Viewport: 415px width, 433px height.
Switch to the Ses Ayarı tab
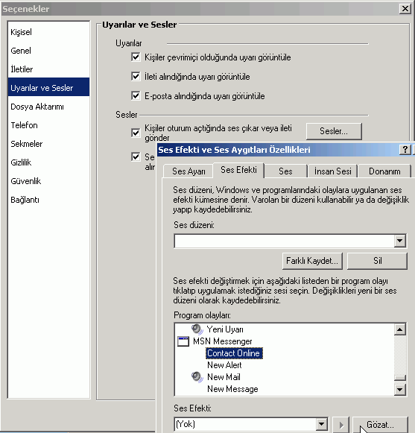[189, 171]
